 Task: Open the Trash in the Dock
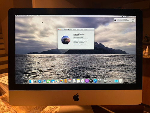coord(121,81)
